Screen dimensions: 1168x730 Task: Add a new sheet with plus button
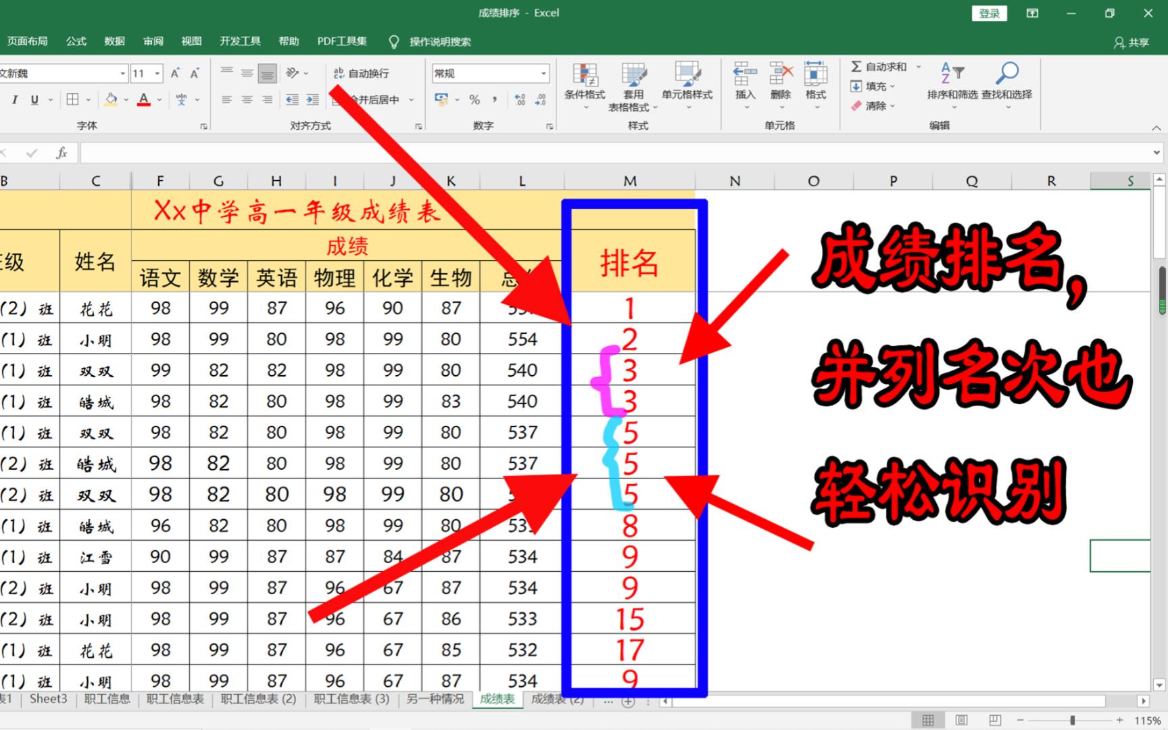coord(628,702)
